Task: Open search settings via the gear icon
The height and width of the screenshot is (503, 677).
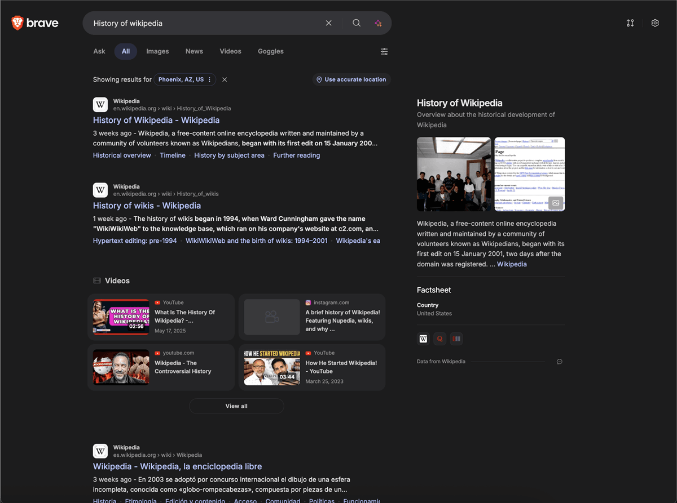Action: (x=655, y=23)
